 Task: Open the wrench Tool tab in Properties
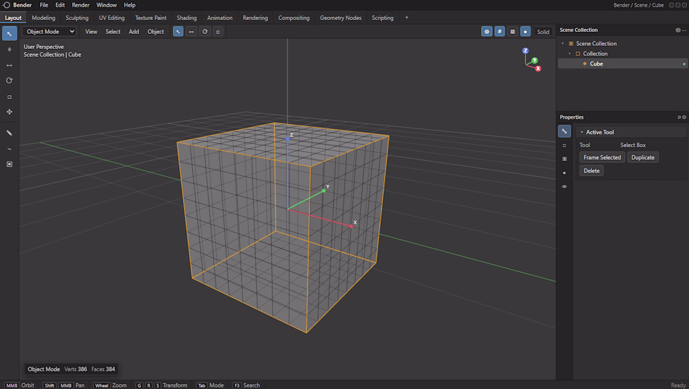click(564, 131)
